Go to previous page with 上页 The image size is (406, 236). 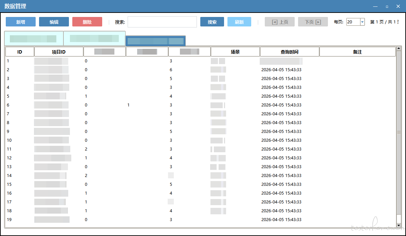pyautogui.click(x=280, y=22)
